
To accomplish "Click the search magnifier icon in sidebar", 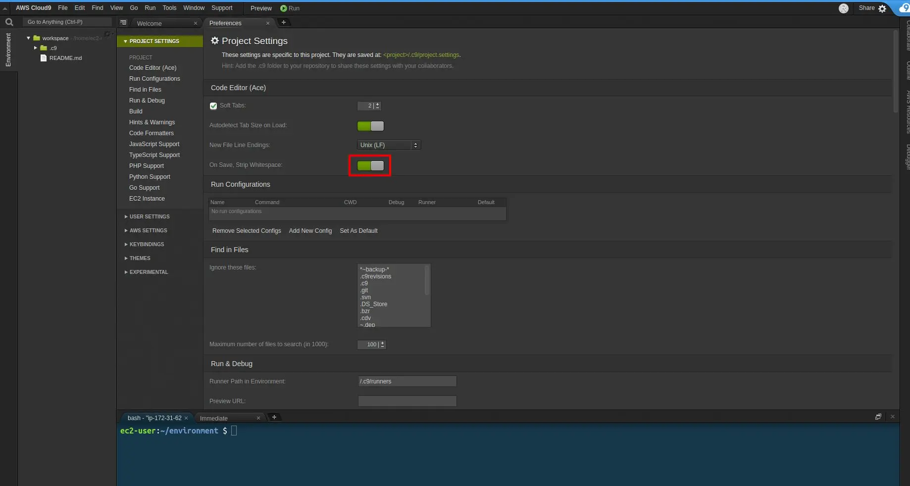I will coord(9,22).
